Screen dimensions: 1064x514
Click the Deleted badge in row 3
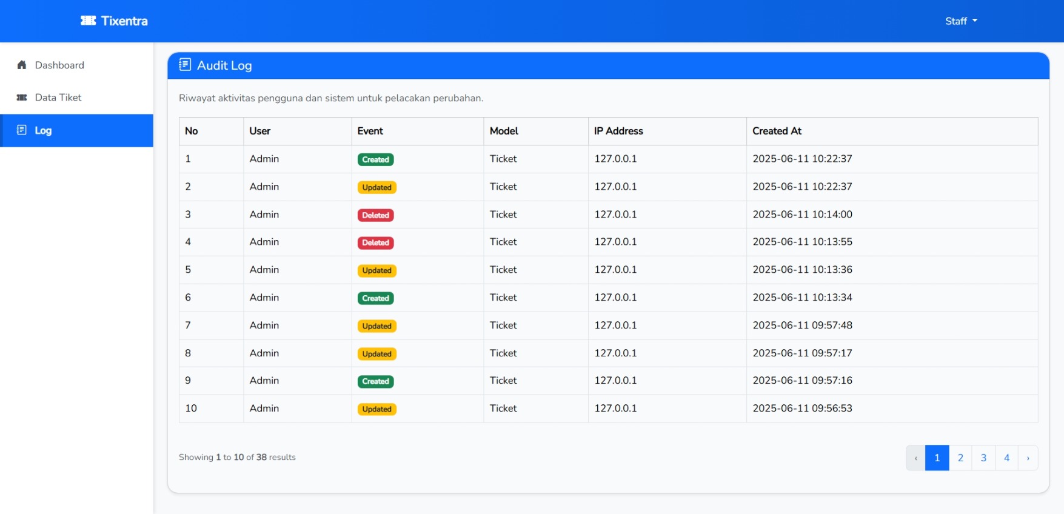coord(375,215)
